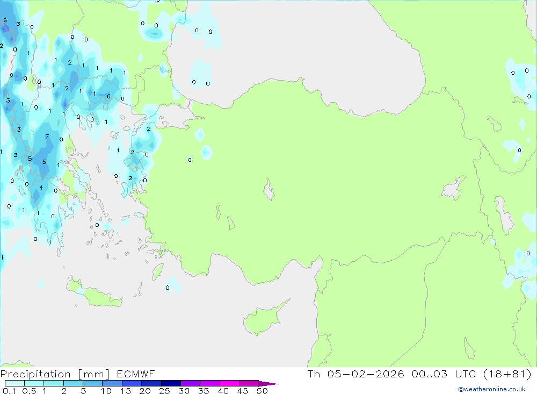Screen dimensions: 537x394
Task: Click the '35' legend scale label
Action: [204, 391]
